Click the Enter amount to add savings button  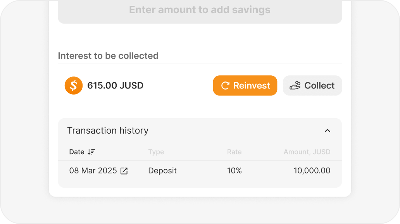point(200,10)
